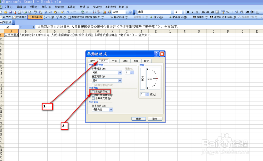Click the 选定可见单元格 button
The height and width of the screenshot is (161, 263).
(x=223, y=17)
